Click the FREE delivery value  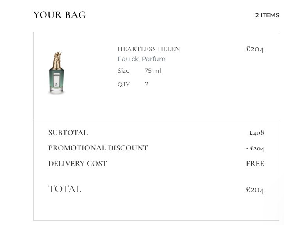click(x=255, y=164)
